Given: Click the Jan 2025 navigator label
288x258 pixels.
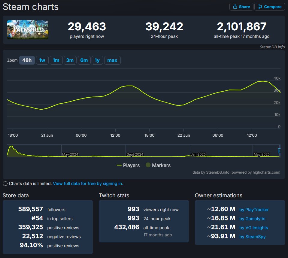Looking at the screenshot, I should click(199, 154).
